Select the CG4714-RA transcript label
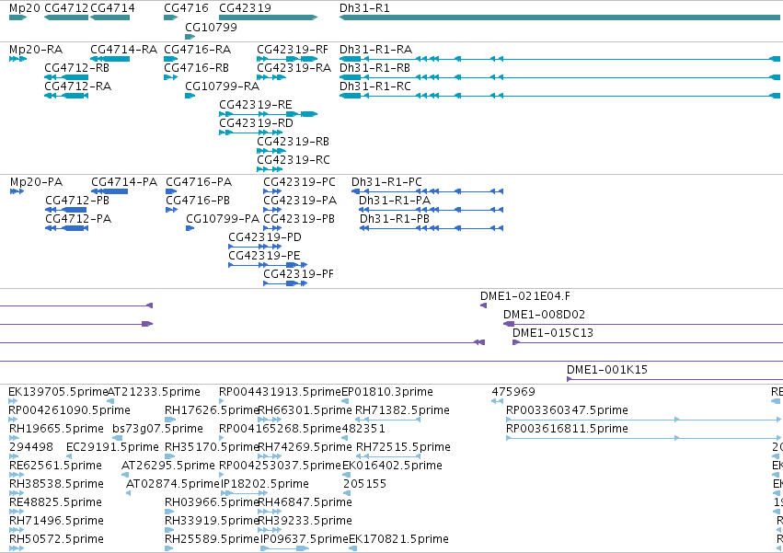 pos(124,50)
